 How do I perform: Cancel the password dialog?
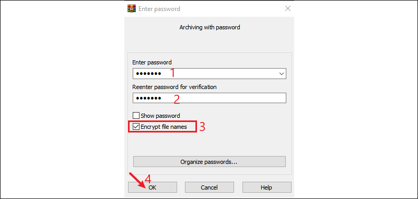point(210,187)
